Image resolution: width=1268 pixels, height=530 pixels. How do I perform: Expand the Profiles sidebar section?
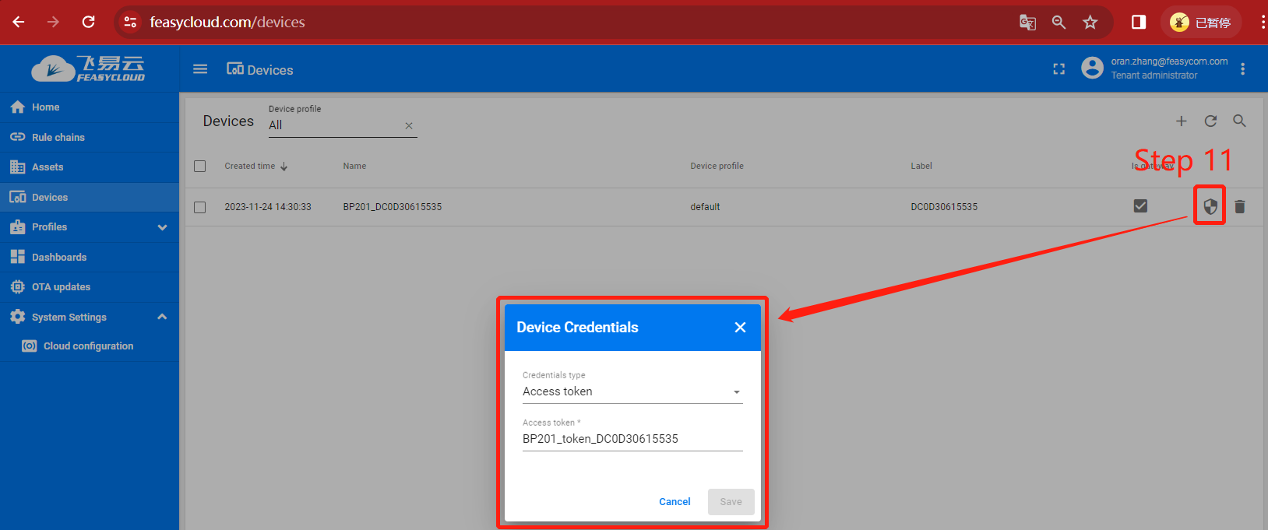(162, 227)
